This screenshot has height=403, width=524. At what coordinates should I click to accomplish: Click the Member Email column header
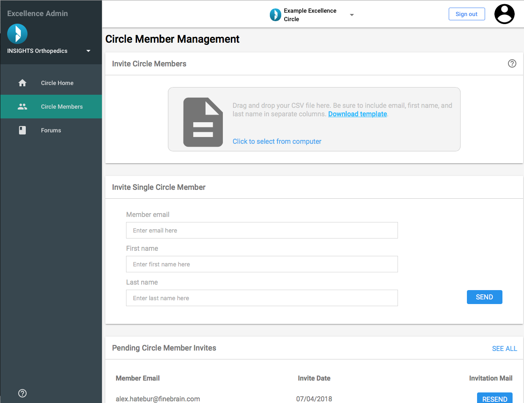click(137, 378)
